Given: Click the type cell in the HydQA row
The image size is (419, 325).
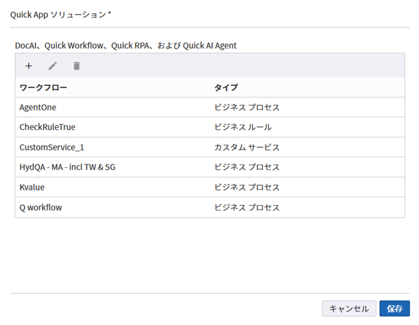Looking at the screenshot, I should (247, 167).
